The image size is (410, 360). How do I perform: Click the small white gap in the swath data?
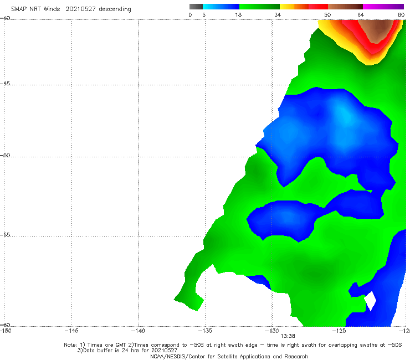click(x=370, y=301)
